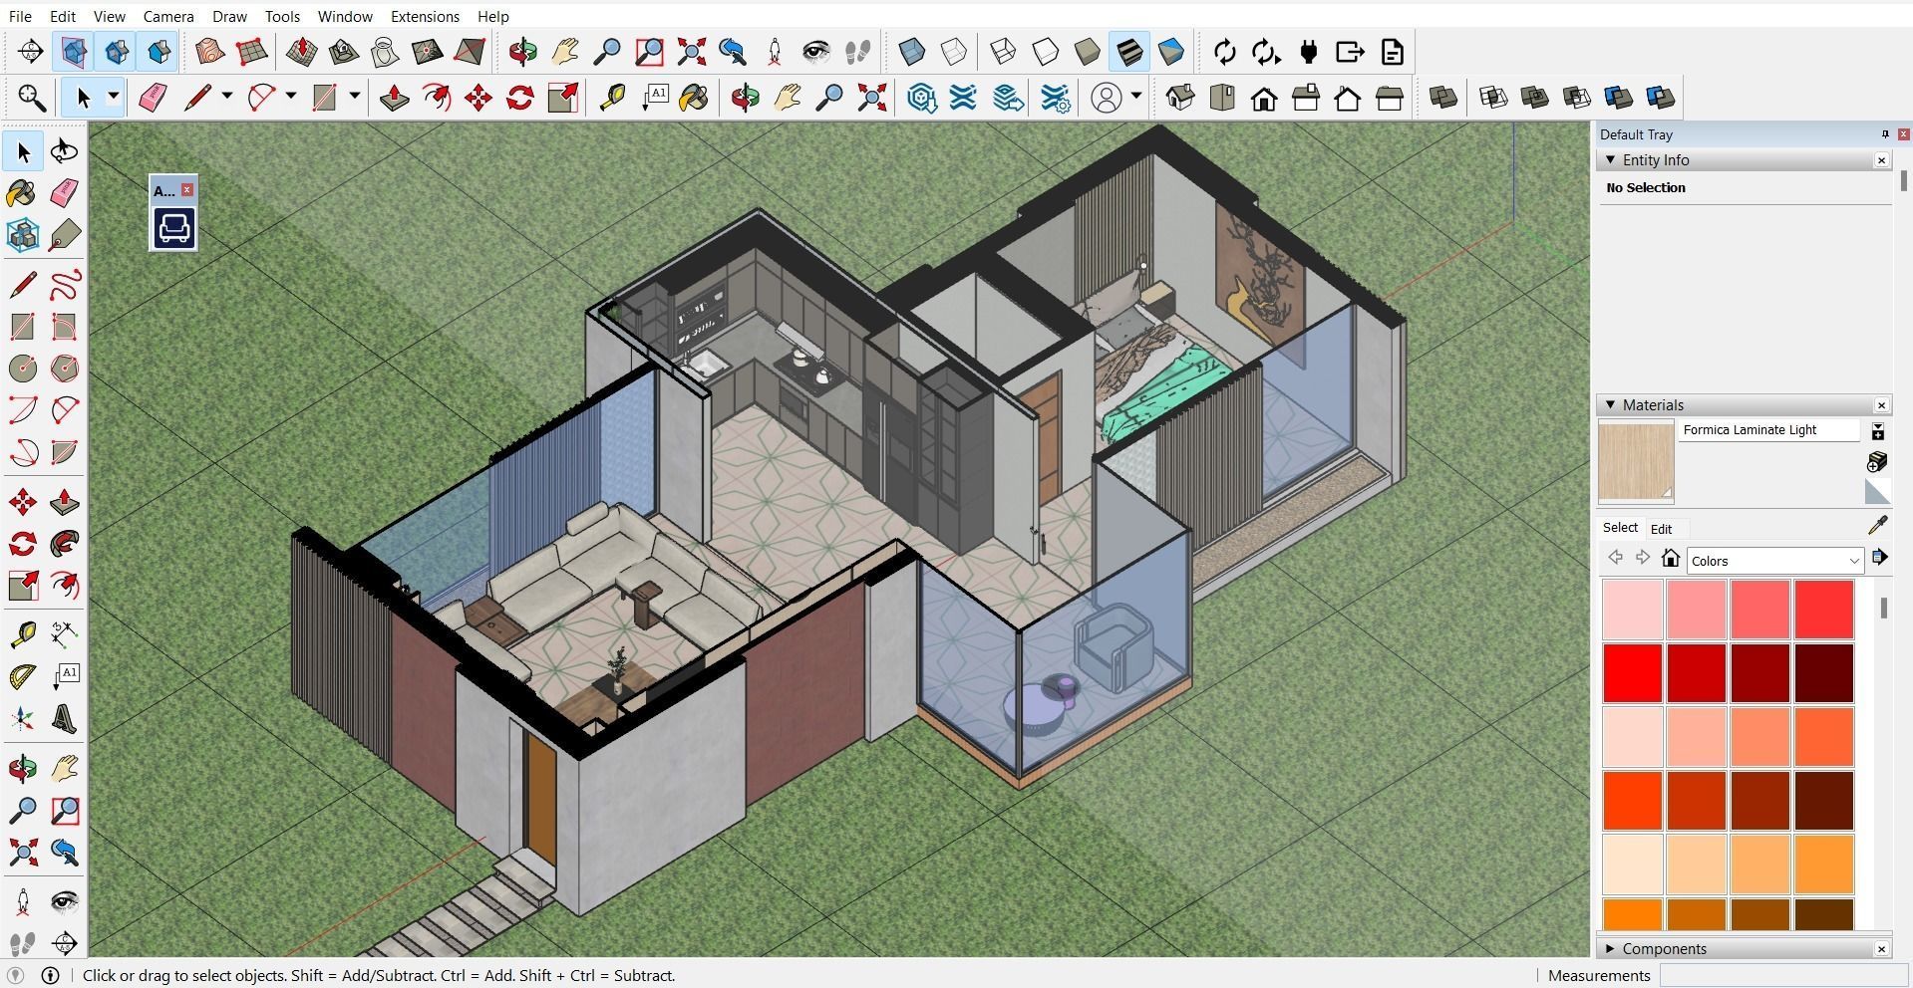This screenshot has width=1913, height=988.
Task: Open Select tool dropdown arrow
Action: pyautogui.click(x=114, y=97)
